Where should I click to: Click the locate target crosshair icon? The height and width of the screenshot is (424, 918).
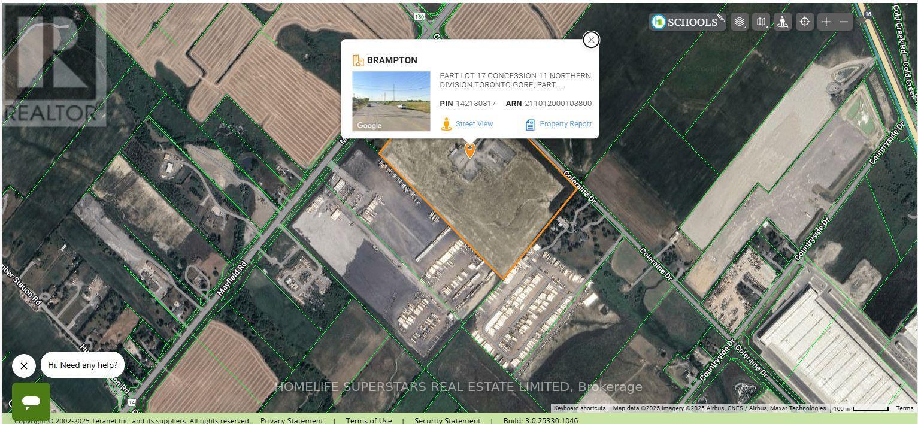(x=805, y=22)
